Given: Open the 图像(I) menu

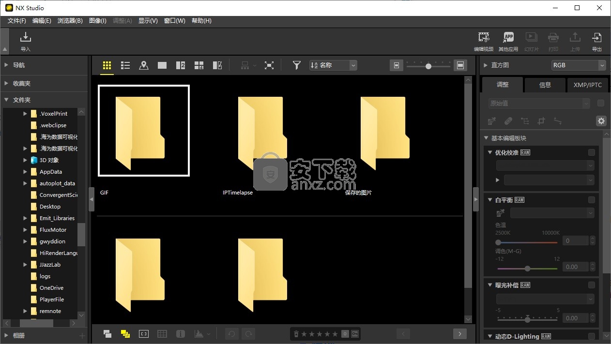Looking at the screenshot, I should point(98,21).
